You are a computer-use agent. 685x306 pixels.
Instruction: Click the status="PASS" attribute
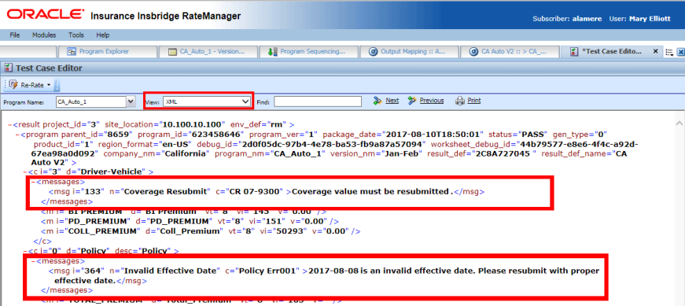pos(518,135)
